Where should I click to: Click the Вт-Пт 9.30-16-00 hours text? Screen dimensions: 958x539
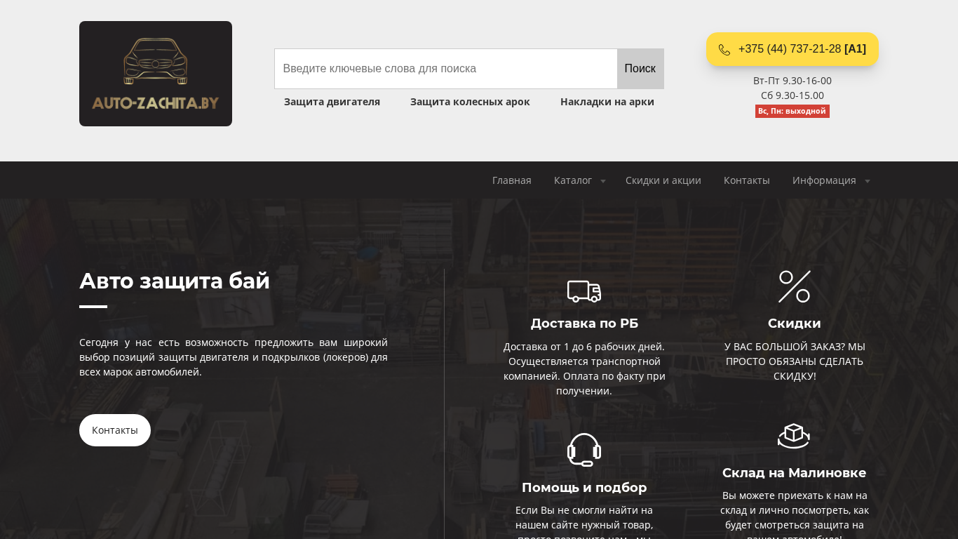(x=792, y=81)
